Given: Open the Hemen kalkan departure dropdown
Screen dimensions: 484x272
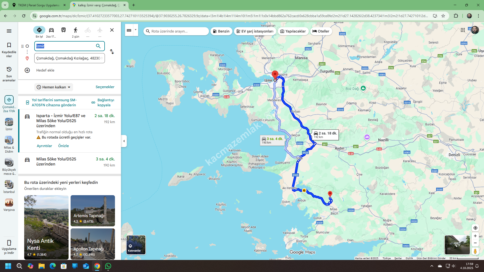Looking at the screenshot, I should coord(54,87).
